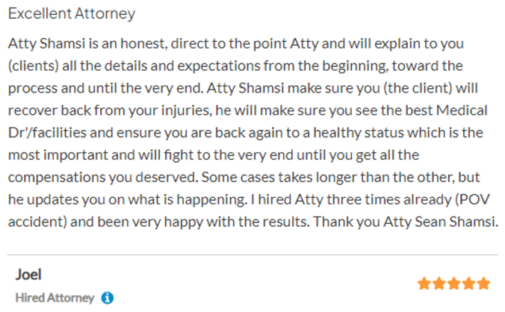Select the first orange rating star

pos(424,284)
